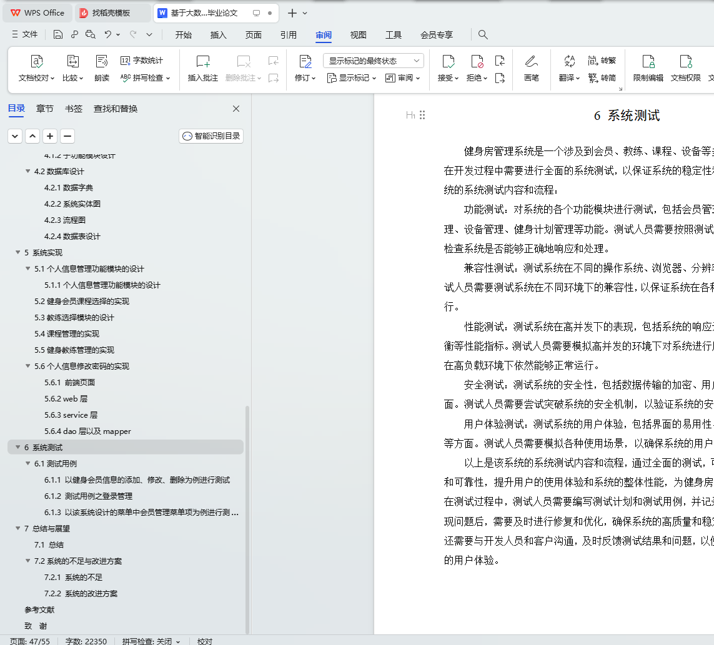The image size is (714, 645).
Task: Convert text with 简转繁
Action: point(602,61)
